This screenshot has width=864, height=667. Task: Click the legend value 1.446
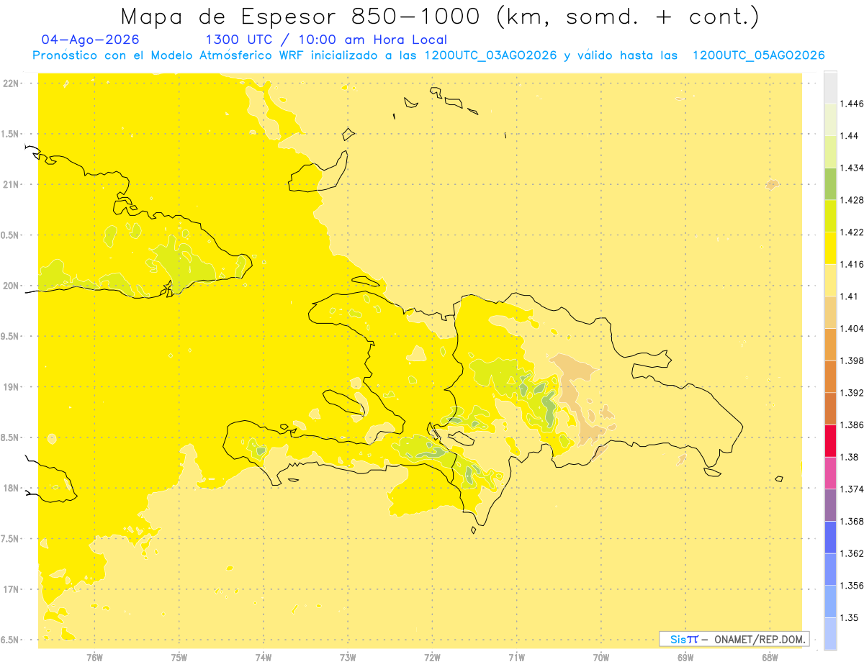tap(850, 104)
